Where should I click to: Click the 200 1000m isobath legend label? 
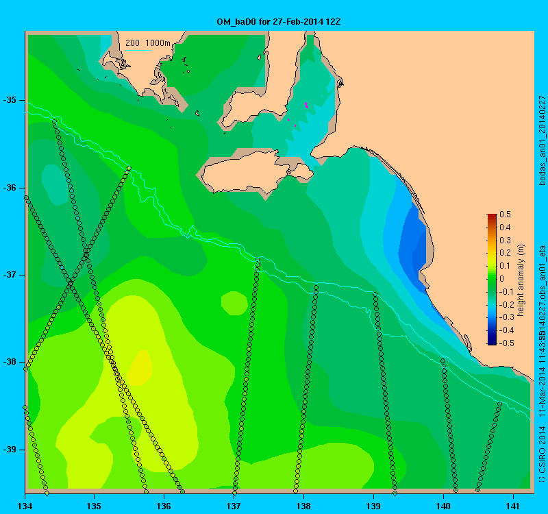coord(148,43)
